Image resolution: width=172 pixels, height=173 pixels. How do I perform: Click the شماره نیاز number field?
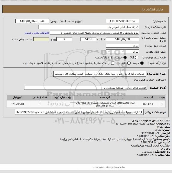click(122, 21)
